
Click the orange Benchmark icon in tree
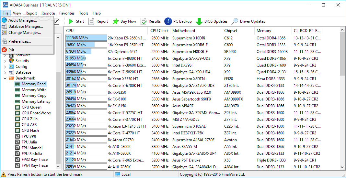11,78
